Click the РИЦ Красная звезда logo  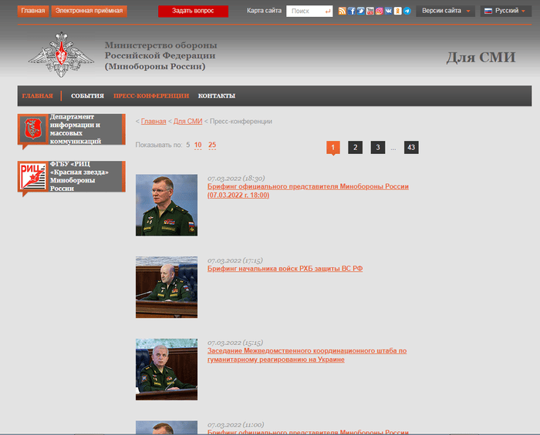point(32,176)
